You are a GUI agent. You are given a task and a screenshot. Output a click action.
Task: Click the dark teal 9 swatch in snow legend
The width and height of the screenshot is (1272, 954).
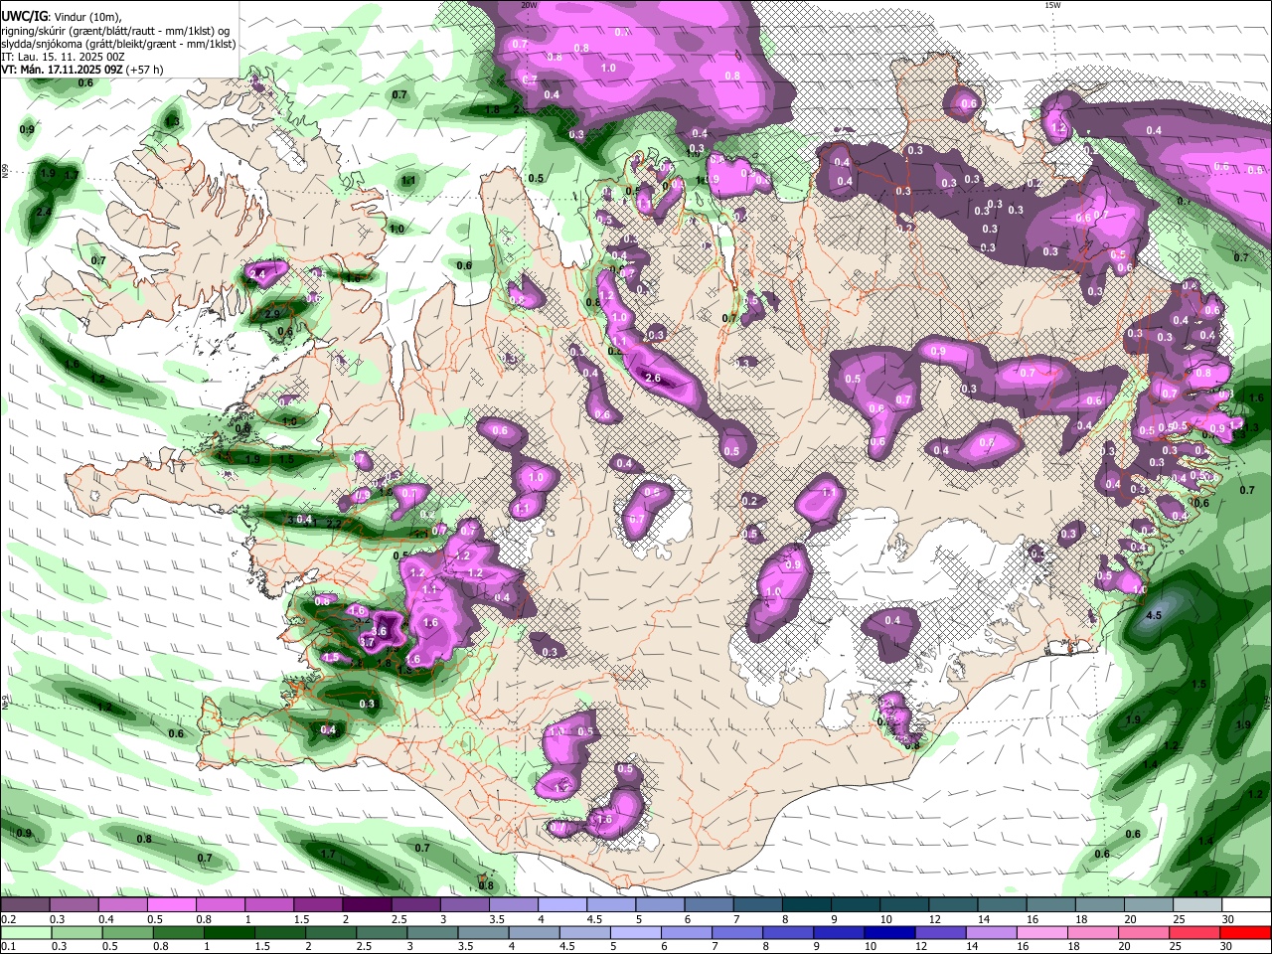[x=855, y=905]
